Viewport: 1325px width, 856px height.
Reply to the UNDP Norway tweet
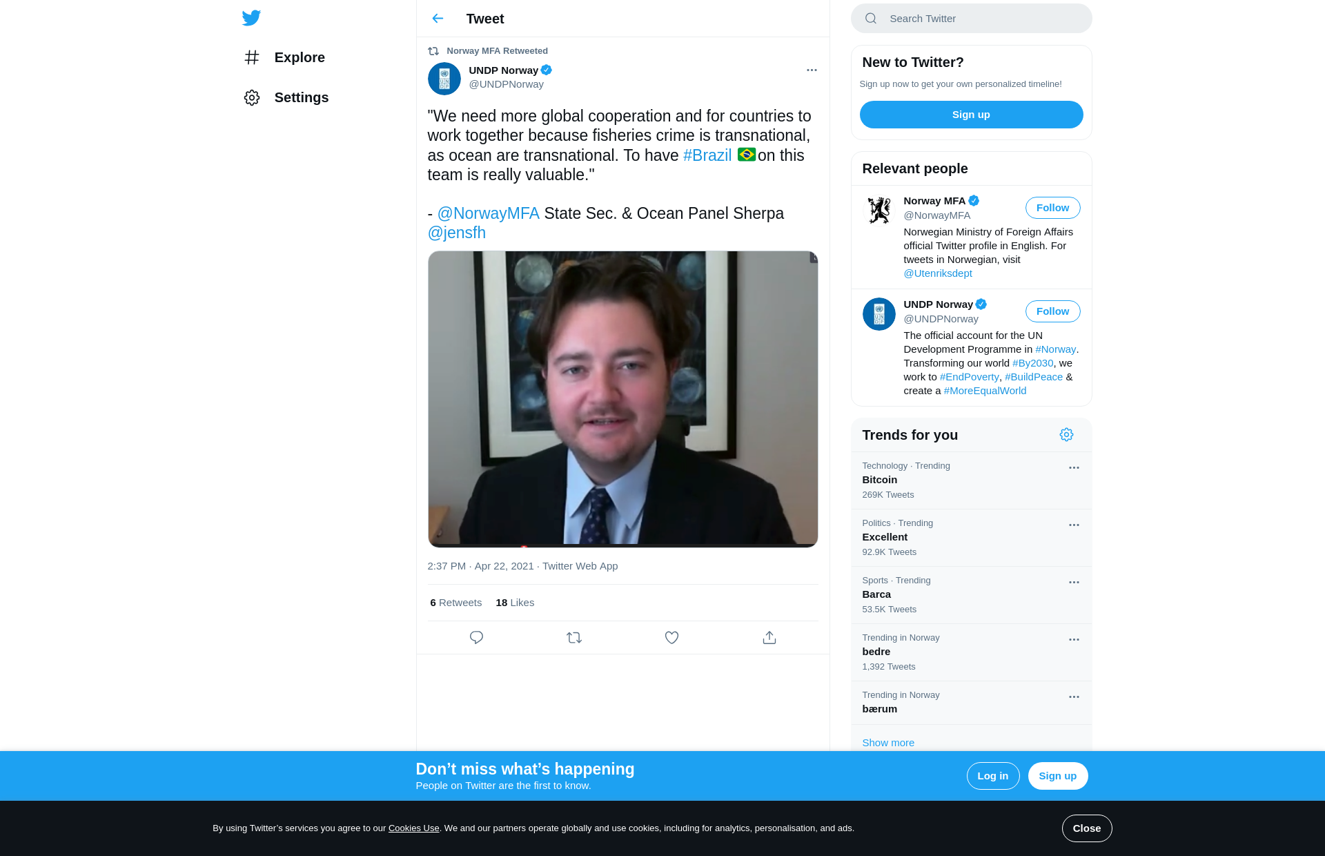476,638
